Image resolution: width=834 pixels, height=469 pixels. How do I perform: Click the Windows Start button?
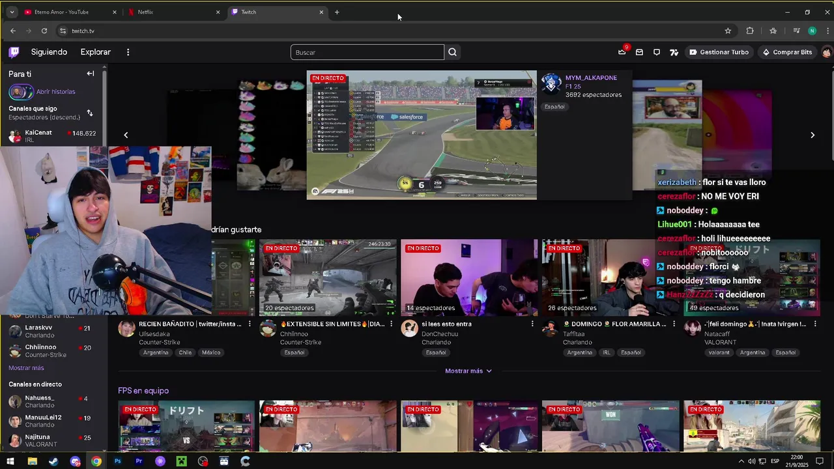[10, 461]
